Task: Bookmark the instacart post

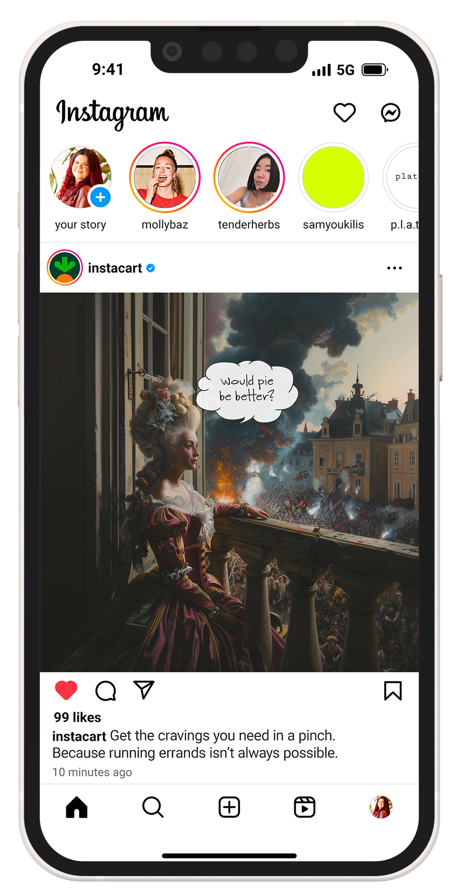Action: [393, 691]
